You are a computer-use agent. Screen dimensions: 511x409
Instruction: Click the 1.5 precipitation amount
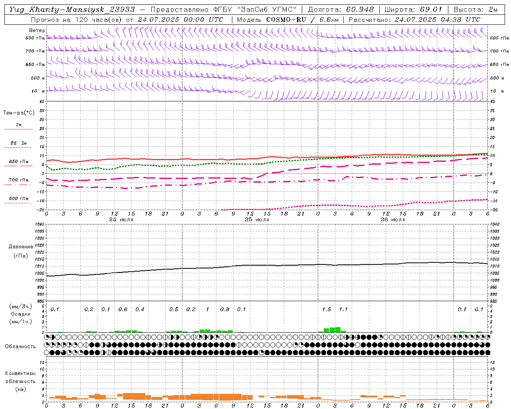[x=327, y=310]
